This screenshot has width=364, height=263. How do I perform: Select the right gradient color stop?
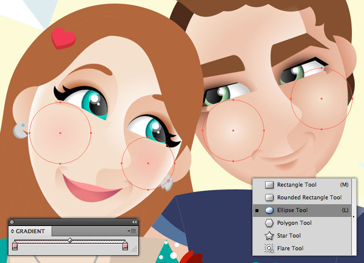pos(126,245)
